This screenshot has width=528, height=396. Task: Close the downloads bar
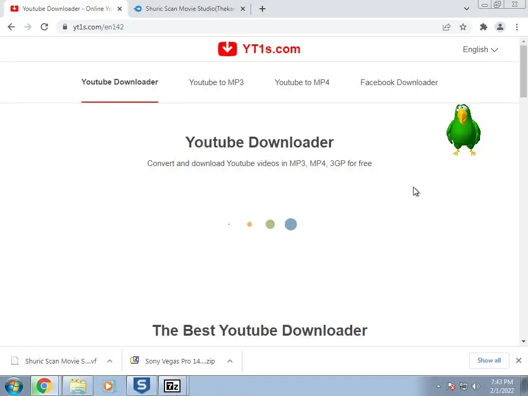[519, 360]
